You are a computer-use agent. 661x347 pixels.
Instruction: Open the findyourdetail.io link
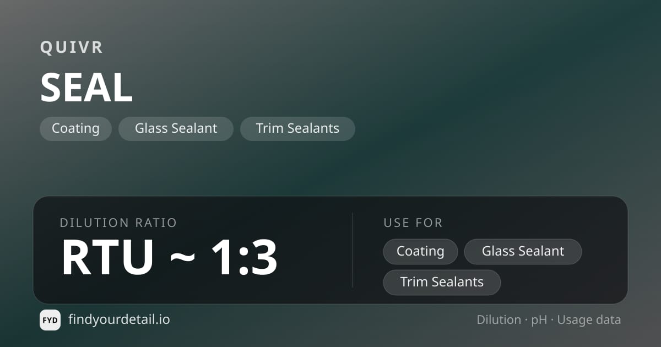(119, 319)
